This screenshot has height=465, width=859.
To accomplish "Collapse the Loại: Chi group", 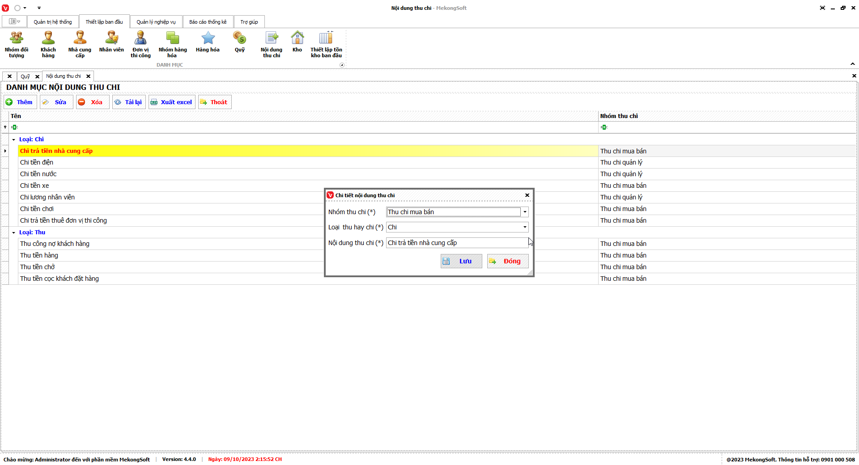I will point(13,139).
